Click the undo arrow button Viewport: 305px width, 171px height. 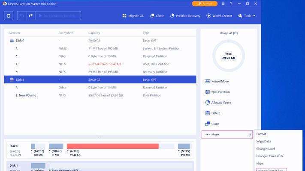[22, 16]
